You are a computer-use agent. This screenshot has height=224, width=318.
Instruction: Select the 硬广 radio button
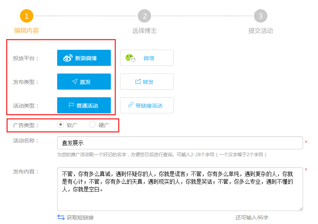92,124
